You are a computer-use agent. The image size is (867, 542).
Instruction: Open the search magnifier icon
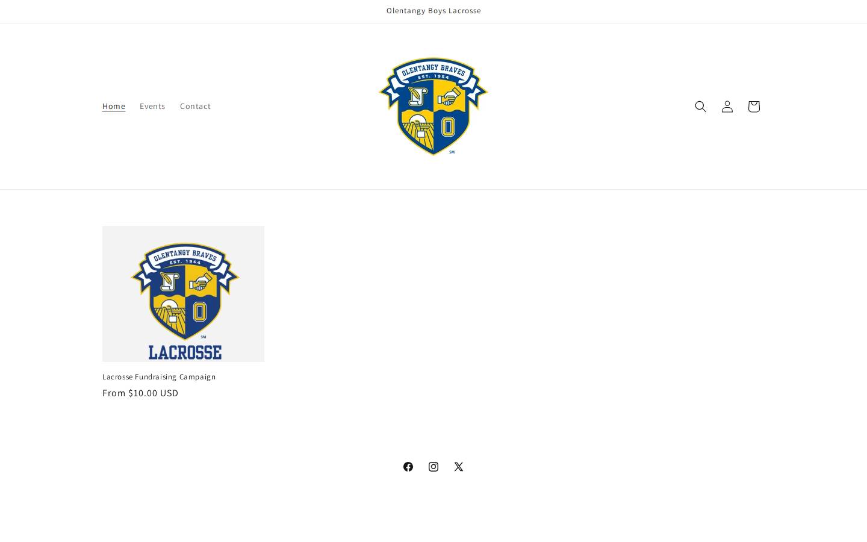coord(700,107)
